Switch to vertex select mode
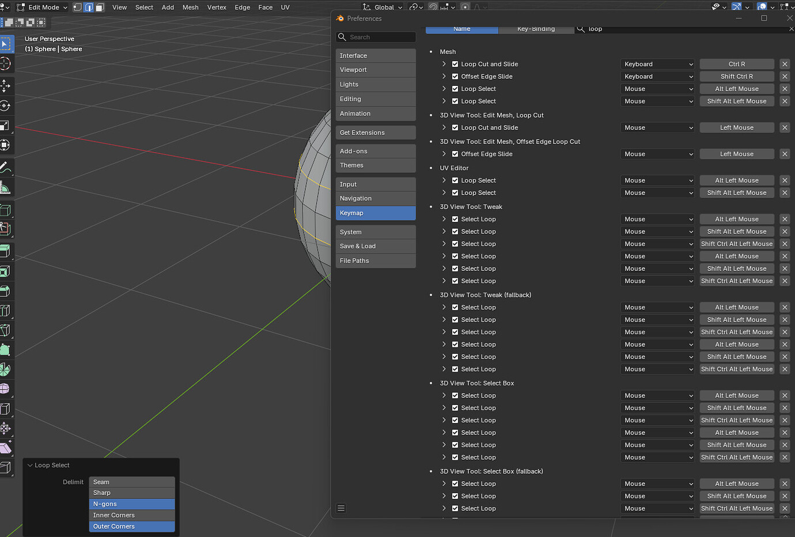Viewport: 795px width, 537px height. coord(78,7)
